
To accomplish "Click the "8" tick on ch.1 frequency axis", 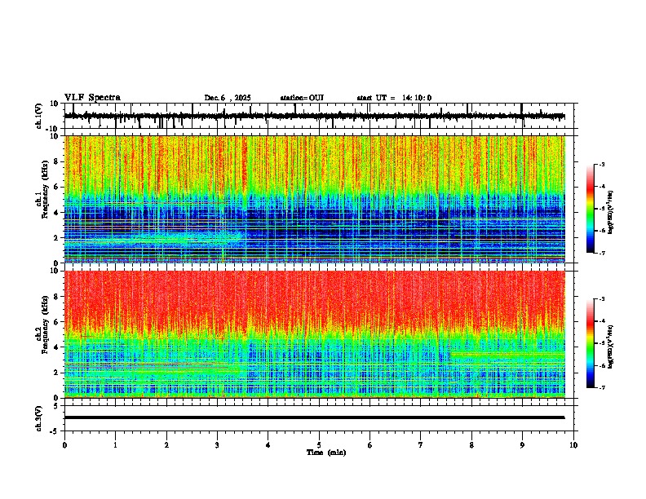I will 57,161.
